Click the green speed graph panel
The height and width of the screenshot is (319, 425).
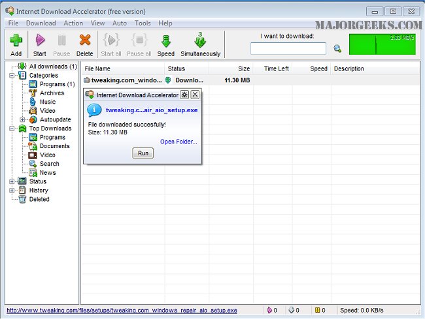point(382,44)
